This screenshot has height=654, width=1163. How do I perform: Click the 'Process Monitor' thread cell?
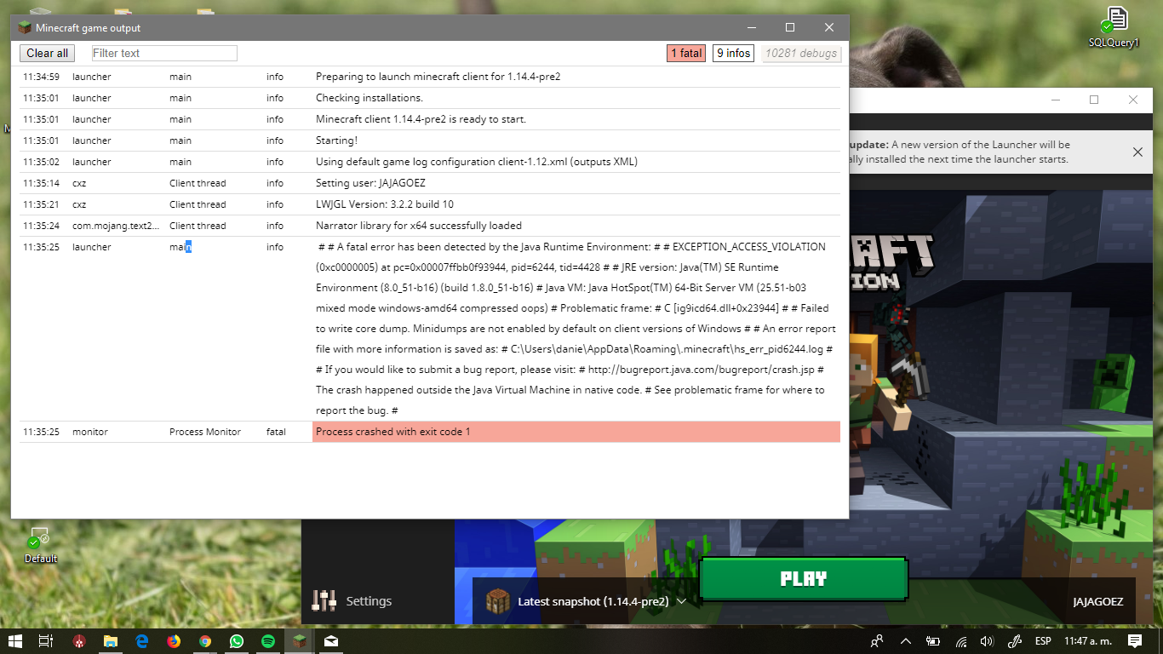(205, 432)
